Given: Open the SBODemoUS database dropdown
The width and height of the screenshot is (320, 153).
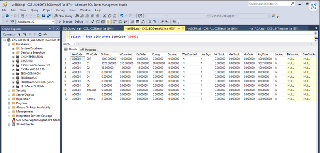Looking at the screenshot, I should [x=53, y=22].
